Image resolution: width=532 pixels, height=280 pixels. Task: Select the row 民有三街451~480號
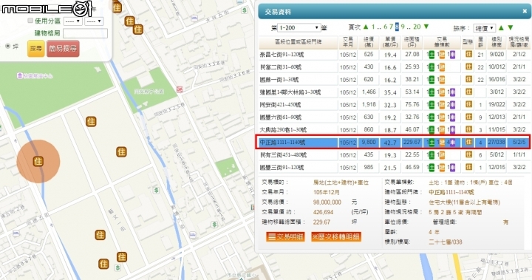[x=394, y=154]
